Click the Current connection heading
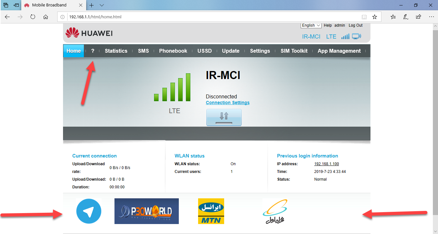This screenshot has width=438, height=234. [x=95, y=156]
